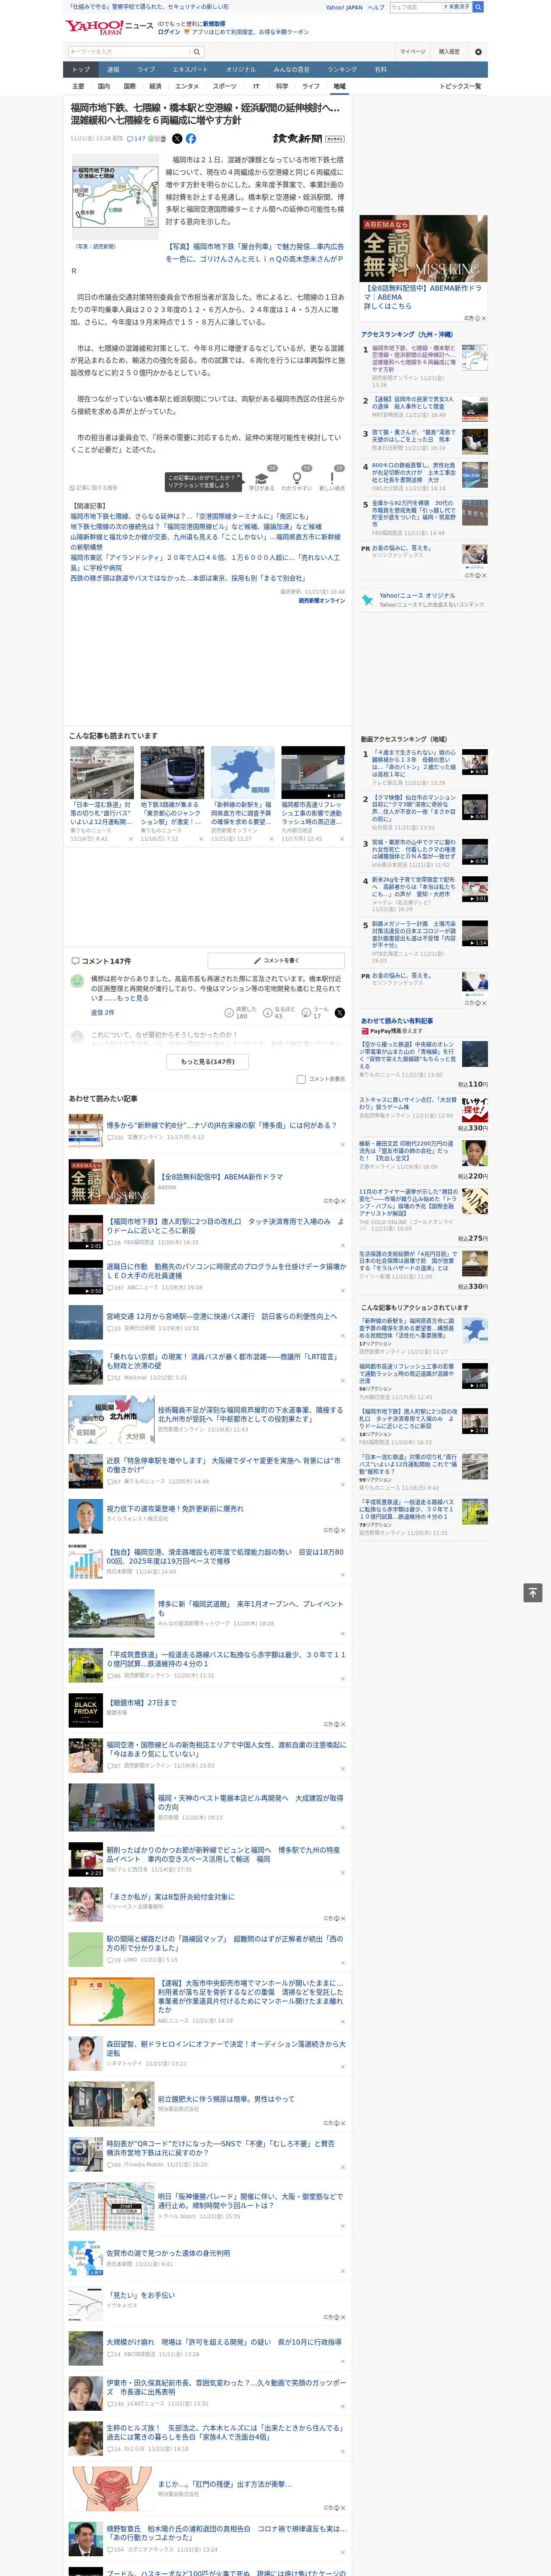Click the ログイン link
The image size is (551, 2576).
coord(169,32)
